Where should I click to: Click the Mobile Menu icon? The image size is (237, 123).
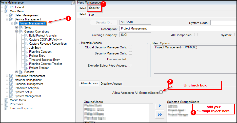7,100
